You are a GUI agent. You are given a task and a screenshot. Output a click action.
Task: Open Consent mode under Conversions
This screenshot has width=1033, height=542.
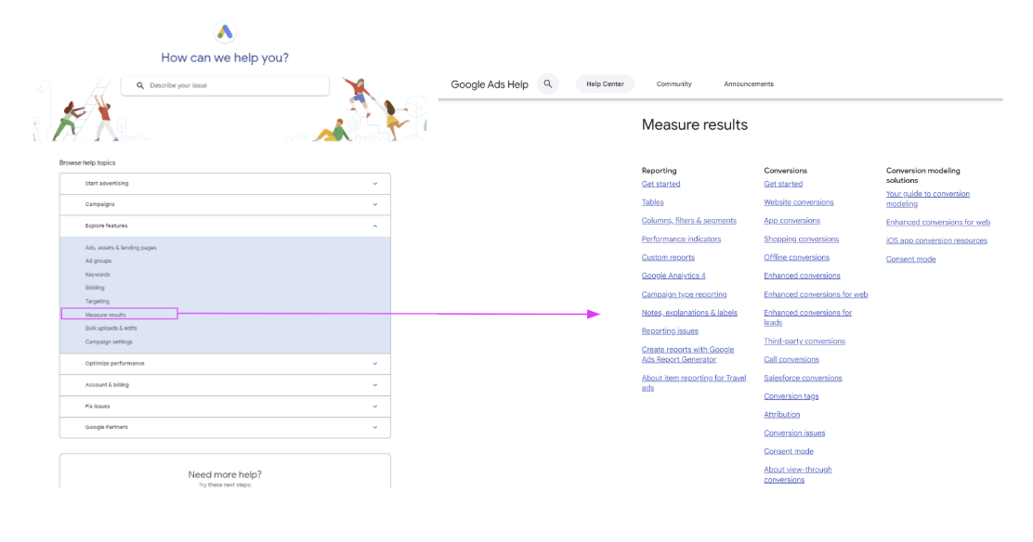(789, 452)
